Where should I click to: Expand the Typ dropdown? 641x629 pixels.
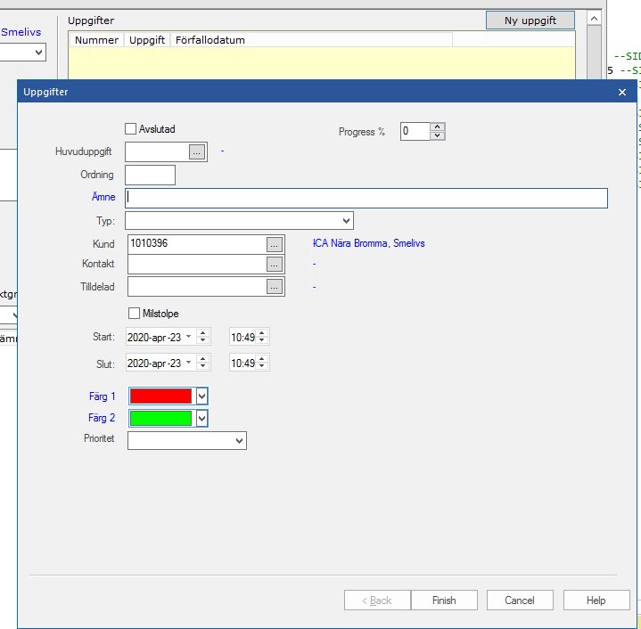(346, 221)
